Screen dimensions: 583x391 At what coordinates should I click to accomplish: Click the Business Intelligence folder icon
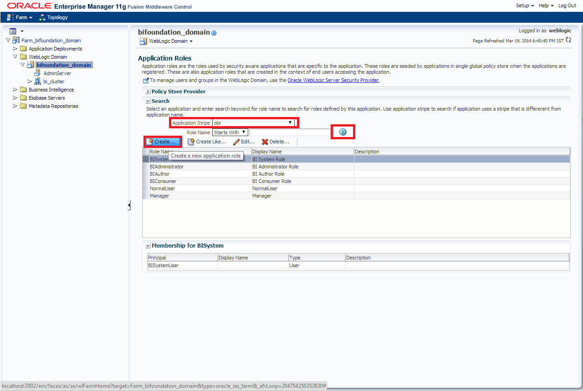[24, 89]
